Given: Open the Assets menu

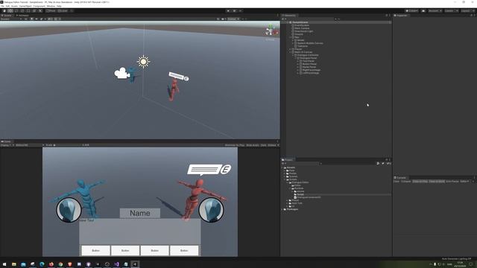Looking at the screenshot, I should point(14,6).
